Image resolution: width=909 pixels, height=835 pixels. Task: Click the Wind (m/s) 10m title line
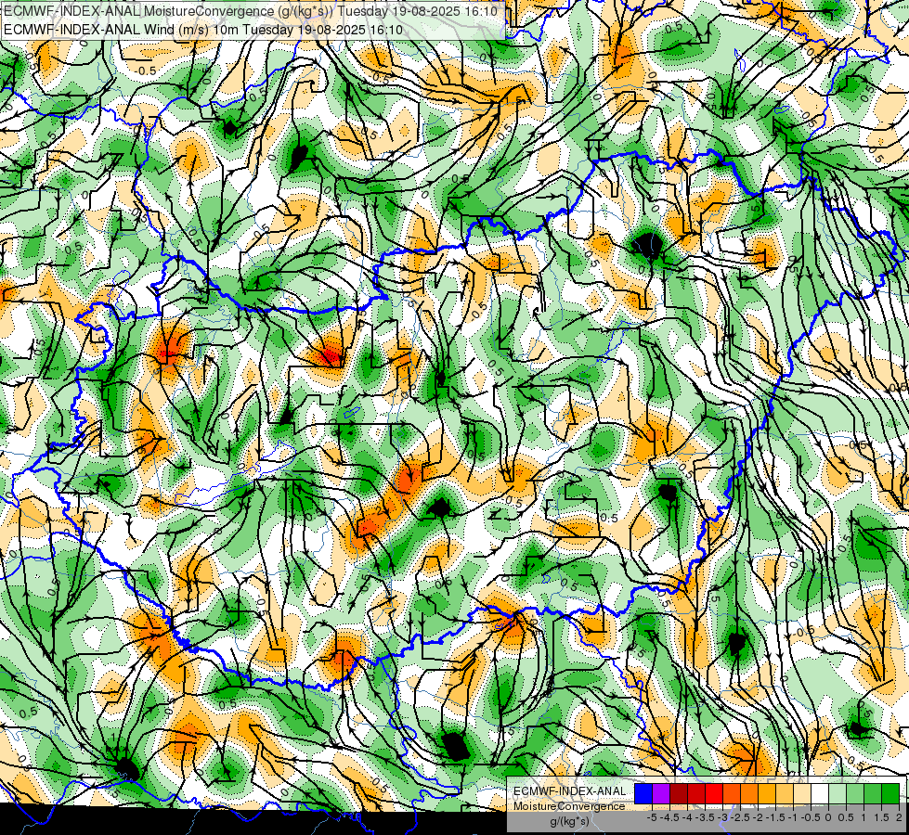point(203,29)
